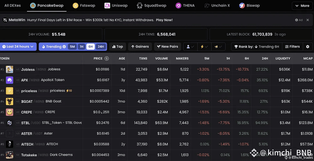
Task: Show the Gainers list
Action: (140, 47)
